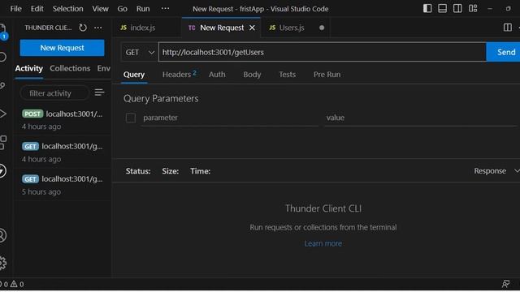Toggle secondary side bar layout icon

pyautogui.click(x=457, y=8)
